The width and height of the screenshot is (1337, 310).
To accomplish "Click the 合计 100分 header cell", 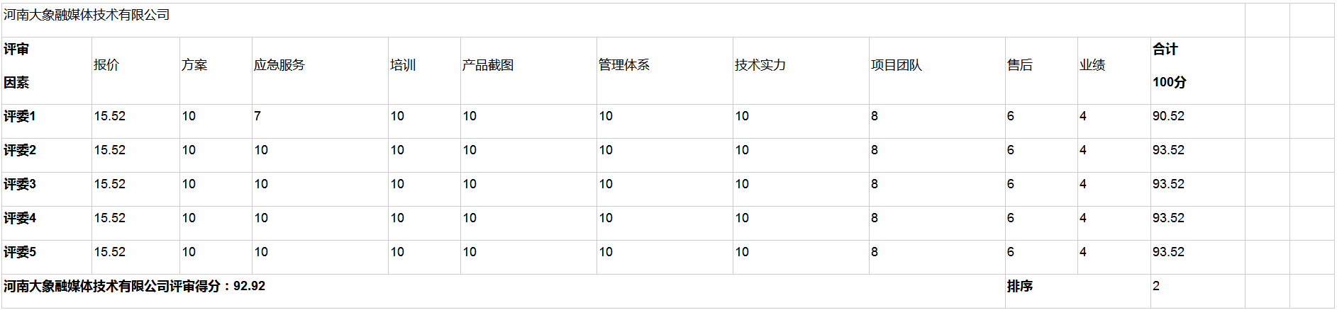I will click(x=1169, y=66).
